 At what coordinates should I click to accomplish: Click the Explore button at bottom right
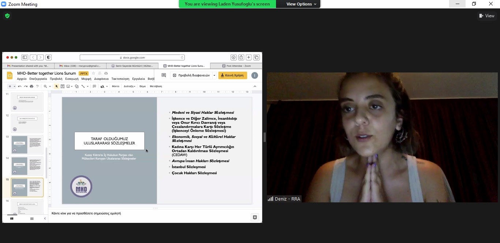point(255,217)
